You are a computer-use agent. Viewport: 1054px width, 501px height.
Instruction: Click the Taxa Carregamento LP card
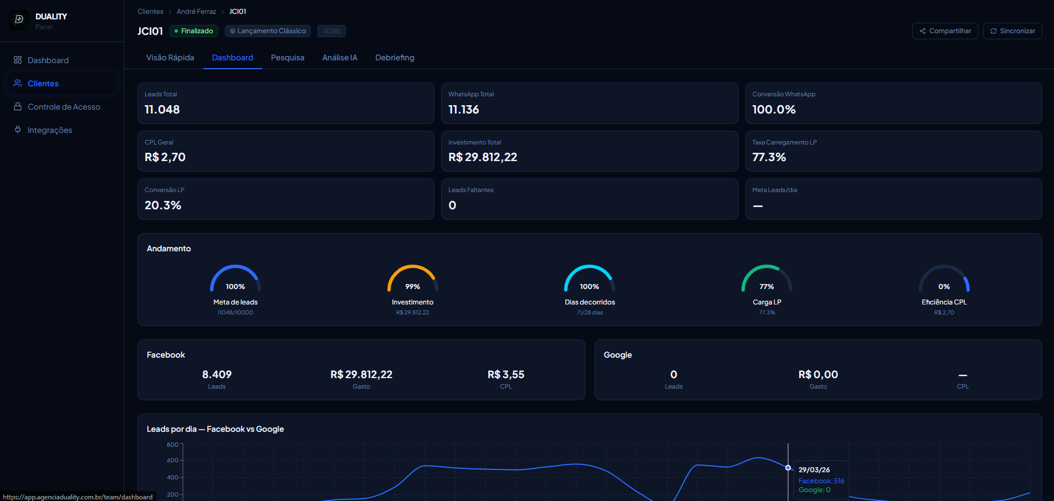[x=894, y=151]
